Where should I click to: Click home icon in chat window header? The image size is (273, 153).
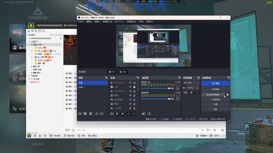31,26
